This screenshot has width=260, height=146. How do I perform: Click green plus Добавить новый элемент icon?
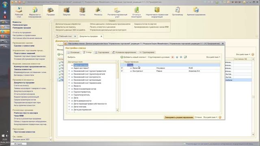pyautogui.click(x=122, y=57)
